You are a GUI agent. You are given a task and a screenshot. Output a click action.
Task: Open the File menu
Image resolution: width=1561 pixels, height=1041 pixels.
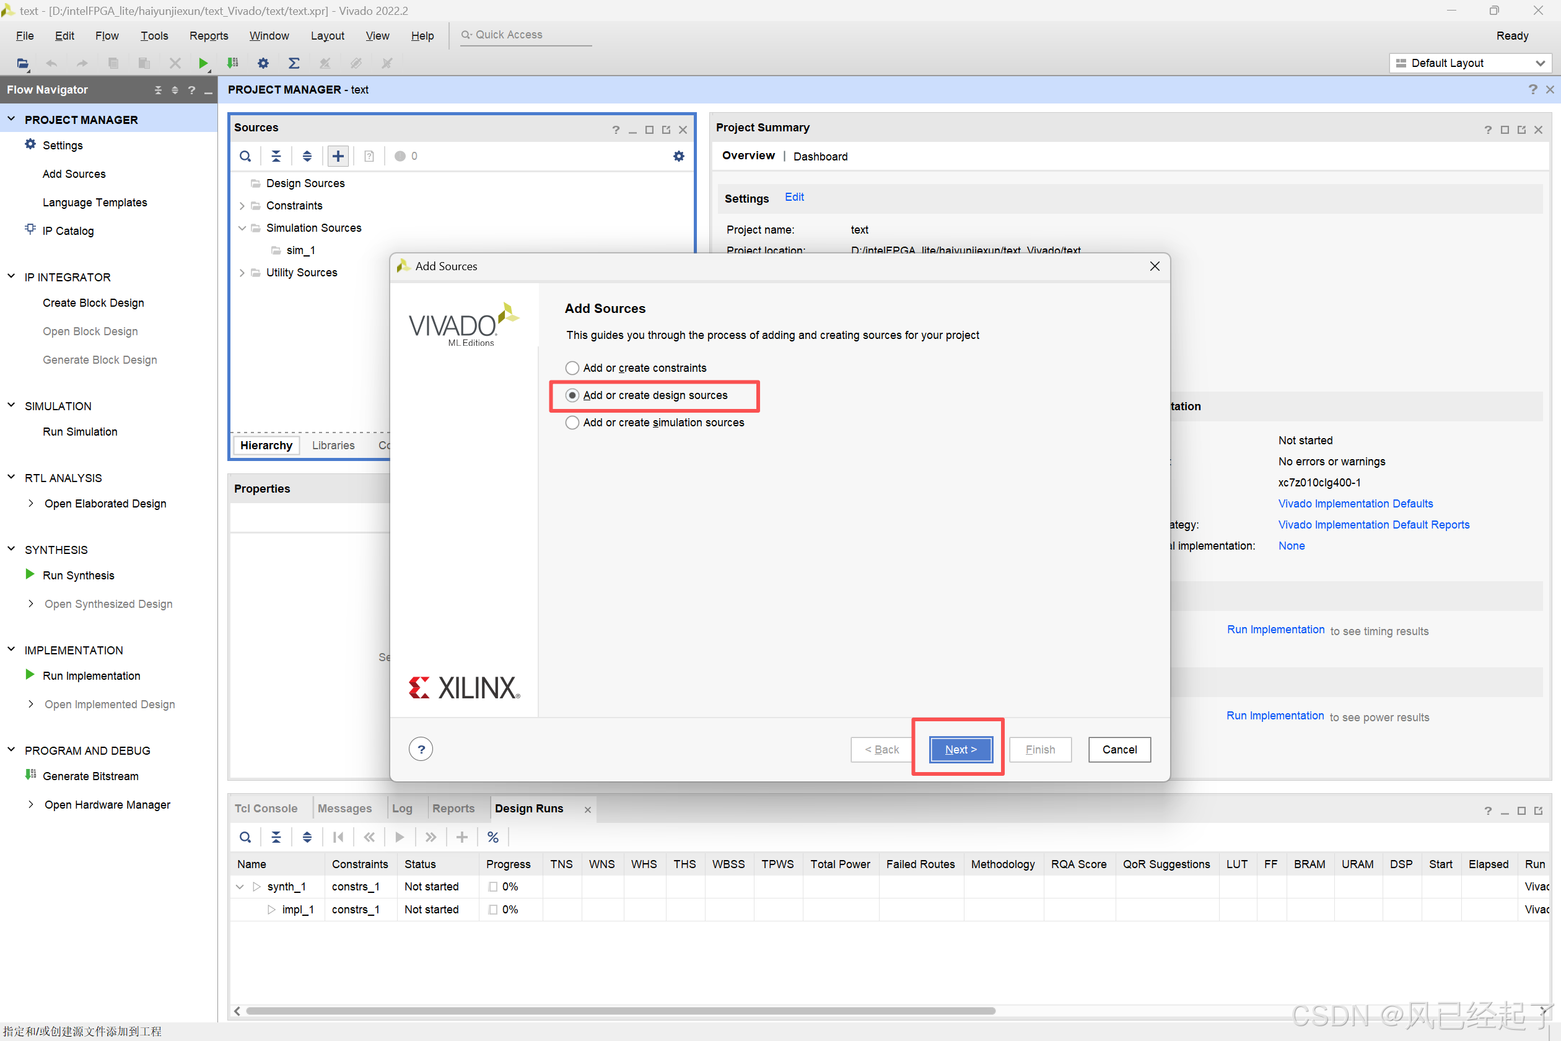tap(25, 36)
